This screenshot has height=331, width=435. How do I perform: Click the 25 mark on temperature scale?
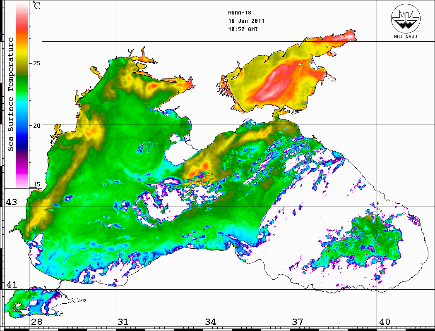36,63
